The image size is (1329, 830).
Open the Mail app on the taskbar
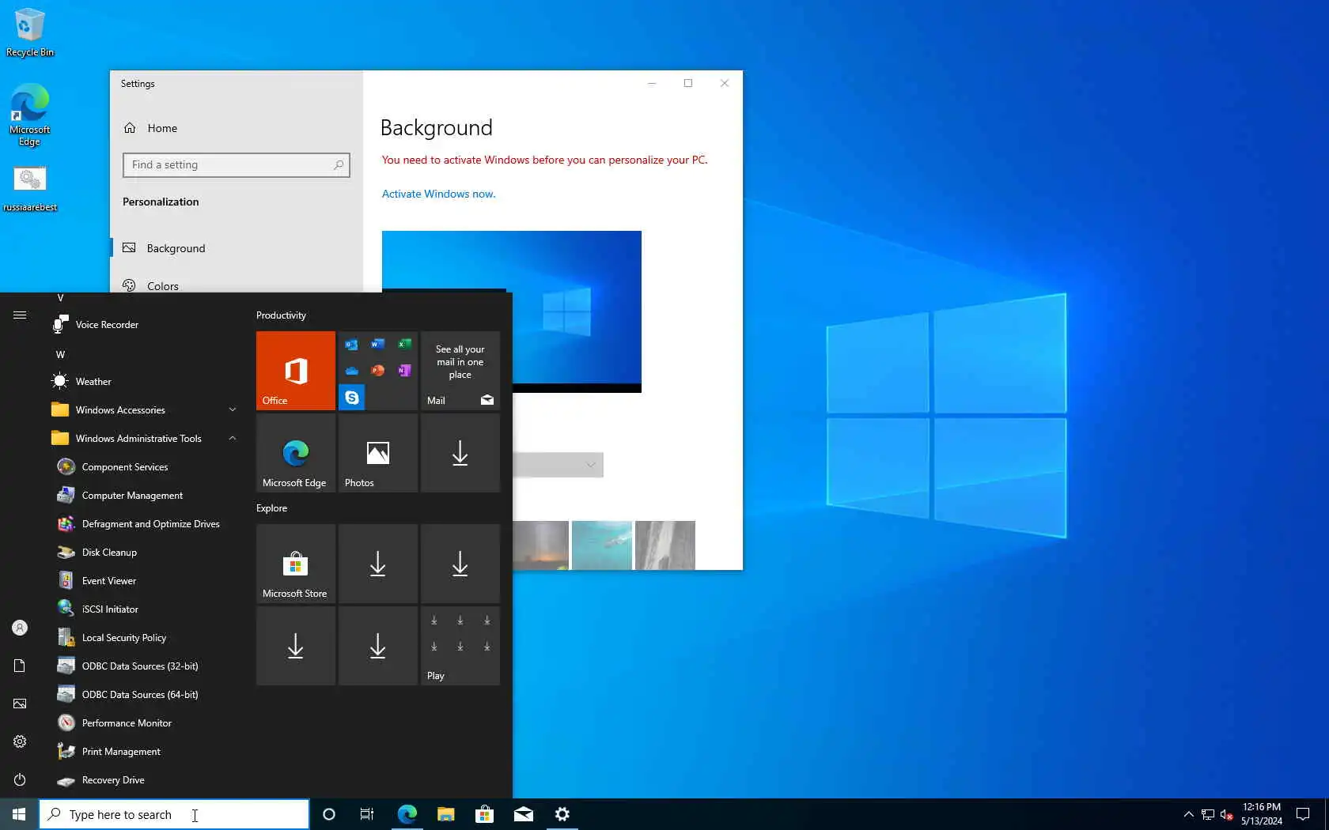[x=523, y=814]
